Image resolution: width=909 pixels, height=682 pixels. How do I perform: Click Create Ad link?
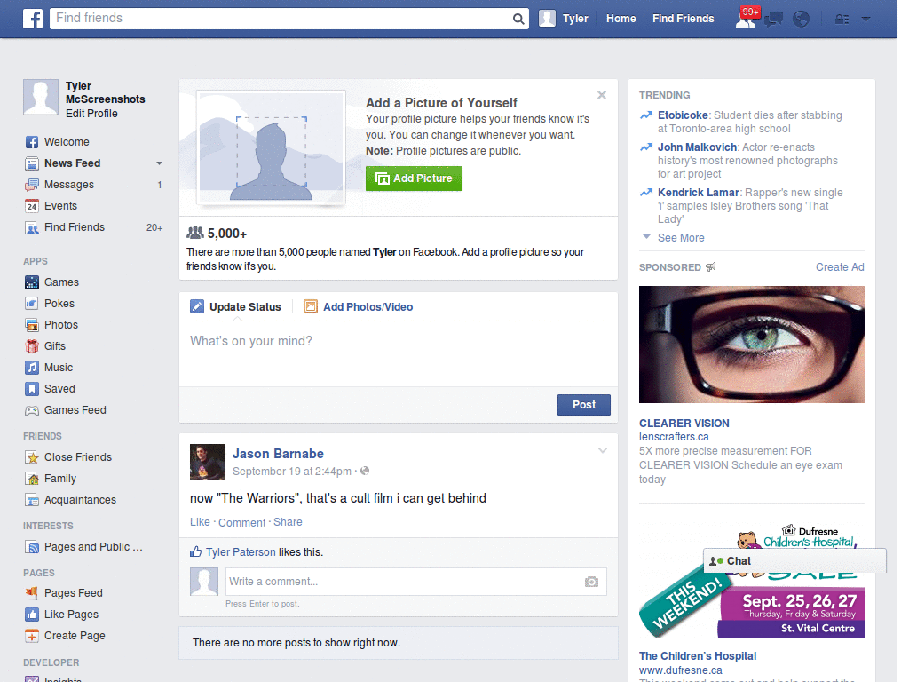[x=840, y=266]
